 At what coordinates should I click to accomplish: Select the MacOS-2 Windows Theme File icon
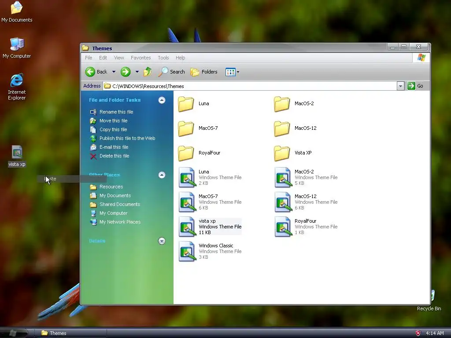pyautogui.click(x=283, y=178)
